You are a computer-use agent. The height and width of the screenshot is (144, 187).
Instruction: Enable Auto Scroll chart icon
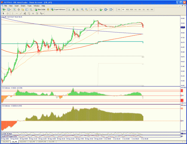point(92,10)
